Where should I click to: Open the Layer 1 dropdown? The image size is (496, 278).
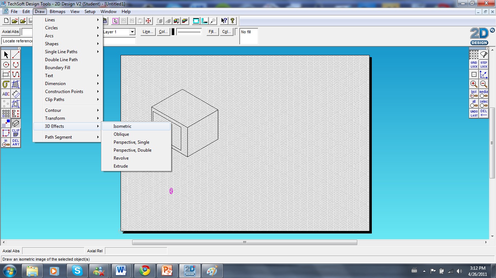(132, 32)
